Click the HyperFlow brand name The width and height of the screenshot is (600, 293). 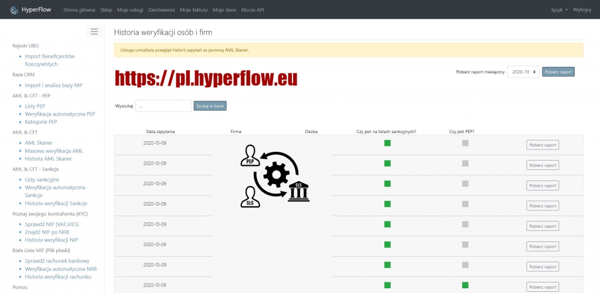36,10
